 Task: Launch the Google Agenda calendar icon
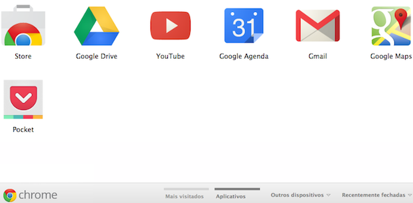pos(243,26)
